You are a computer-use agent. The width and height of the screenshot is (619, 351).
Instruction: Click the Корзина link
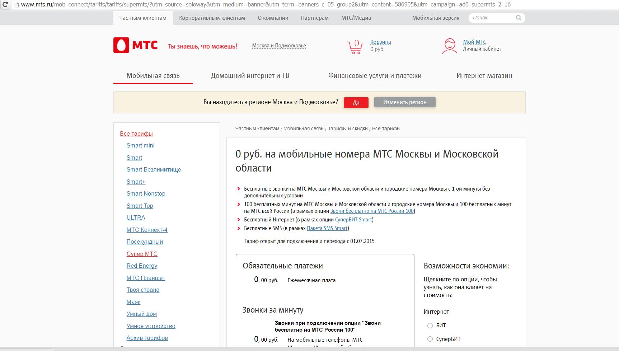pyautogui.click(x=381, y=42)
